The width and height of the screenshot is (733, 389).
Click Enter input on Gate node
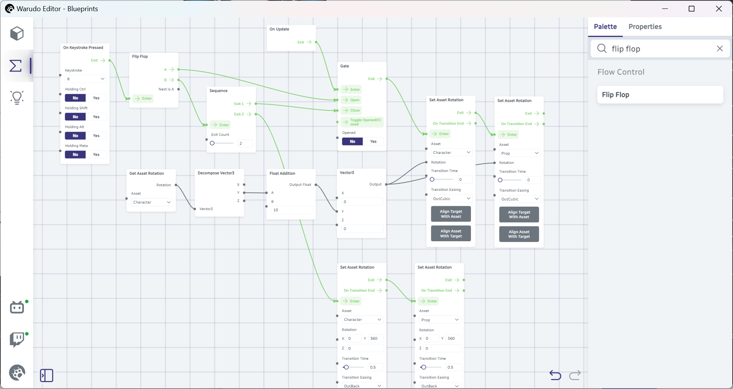coord(351,90)
